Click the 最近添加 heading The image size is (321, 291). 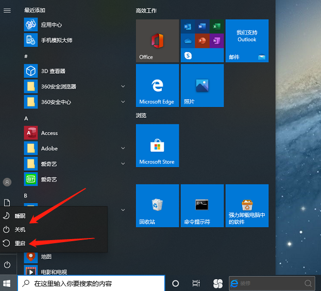(x=35, y=10)
